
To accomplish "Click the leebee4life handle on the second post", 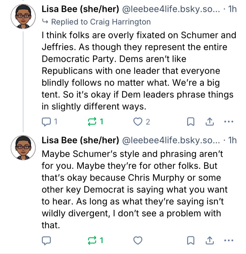I will coord(171,140).
